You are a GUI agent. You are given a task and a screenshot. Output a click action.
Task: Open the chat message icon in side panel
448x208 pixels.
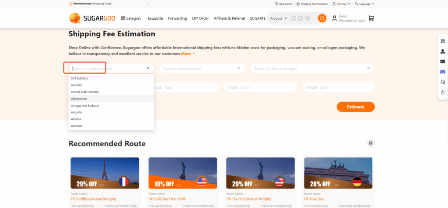coord(442,62)
